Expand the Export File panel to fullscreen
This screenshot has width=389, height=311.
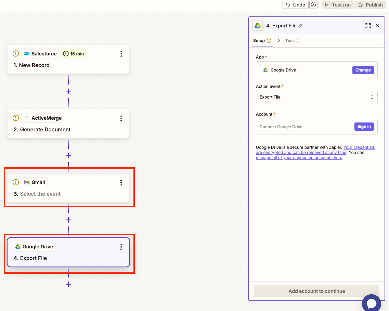tap(368, 25)
